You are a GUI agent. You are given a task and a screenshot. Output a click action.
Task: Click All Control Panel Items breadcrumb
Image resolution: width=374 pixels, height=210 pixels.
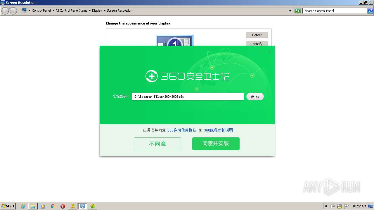[x=71, y=10]
